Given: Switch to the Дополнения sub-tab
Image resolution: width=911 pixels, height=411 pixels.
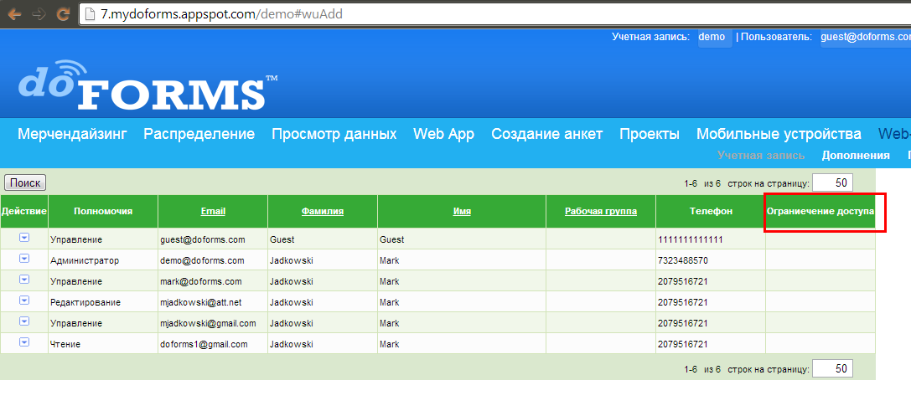Looking at the screenshot, I should point(855,155).
